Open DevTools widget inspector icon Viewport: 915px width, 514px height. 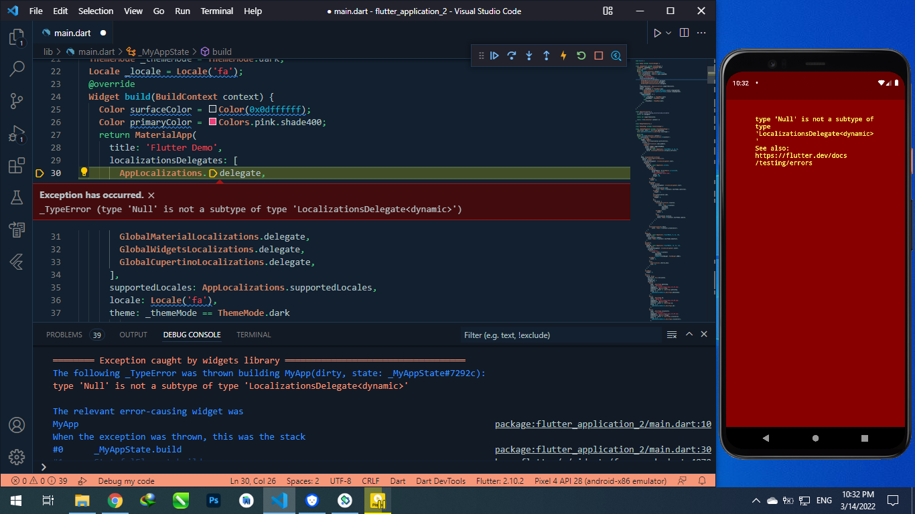tap(616, 56)
